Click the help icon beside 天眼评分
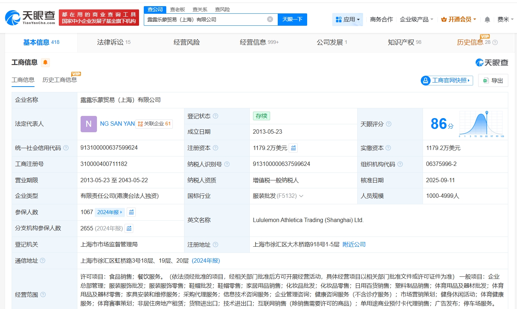Image resolution: width=517 pixels, height=309 pixels. click(x=388, y=124)
